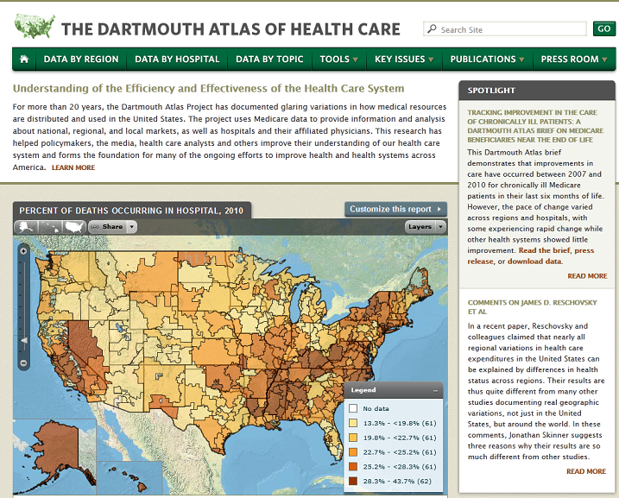Expand the Key Issues menu

(404, 60)
